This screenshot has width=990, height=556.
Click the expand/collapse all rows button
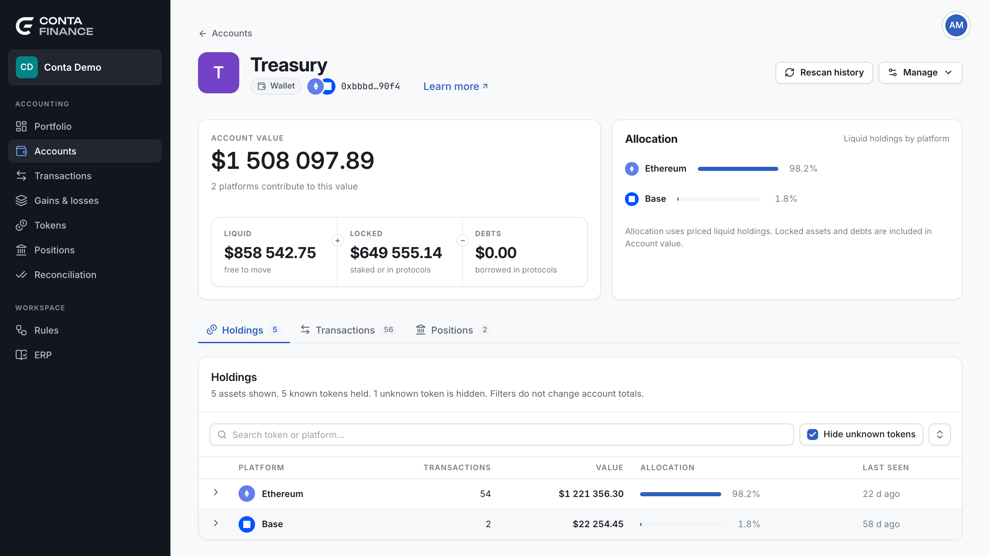click(939, 435)
